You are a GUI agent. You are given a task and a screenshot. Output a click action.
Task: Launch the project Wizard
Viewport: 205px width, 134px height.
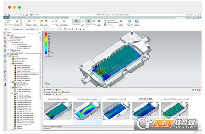pos(7,20)
